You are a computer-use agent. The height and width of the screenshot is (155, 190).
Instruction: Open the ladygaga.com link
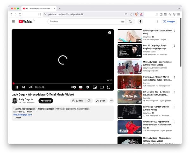[22, 115]
